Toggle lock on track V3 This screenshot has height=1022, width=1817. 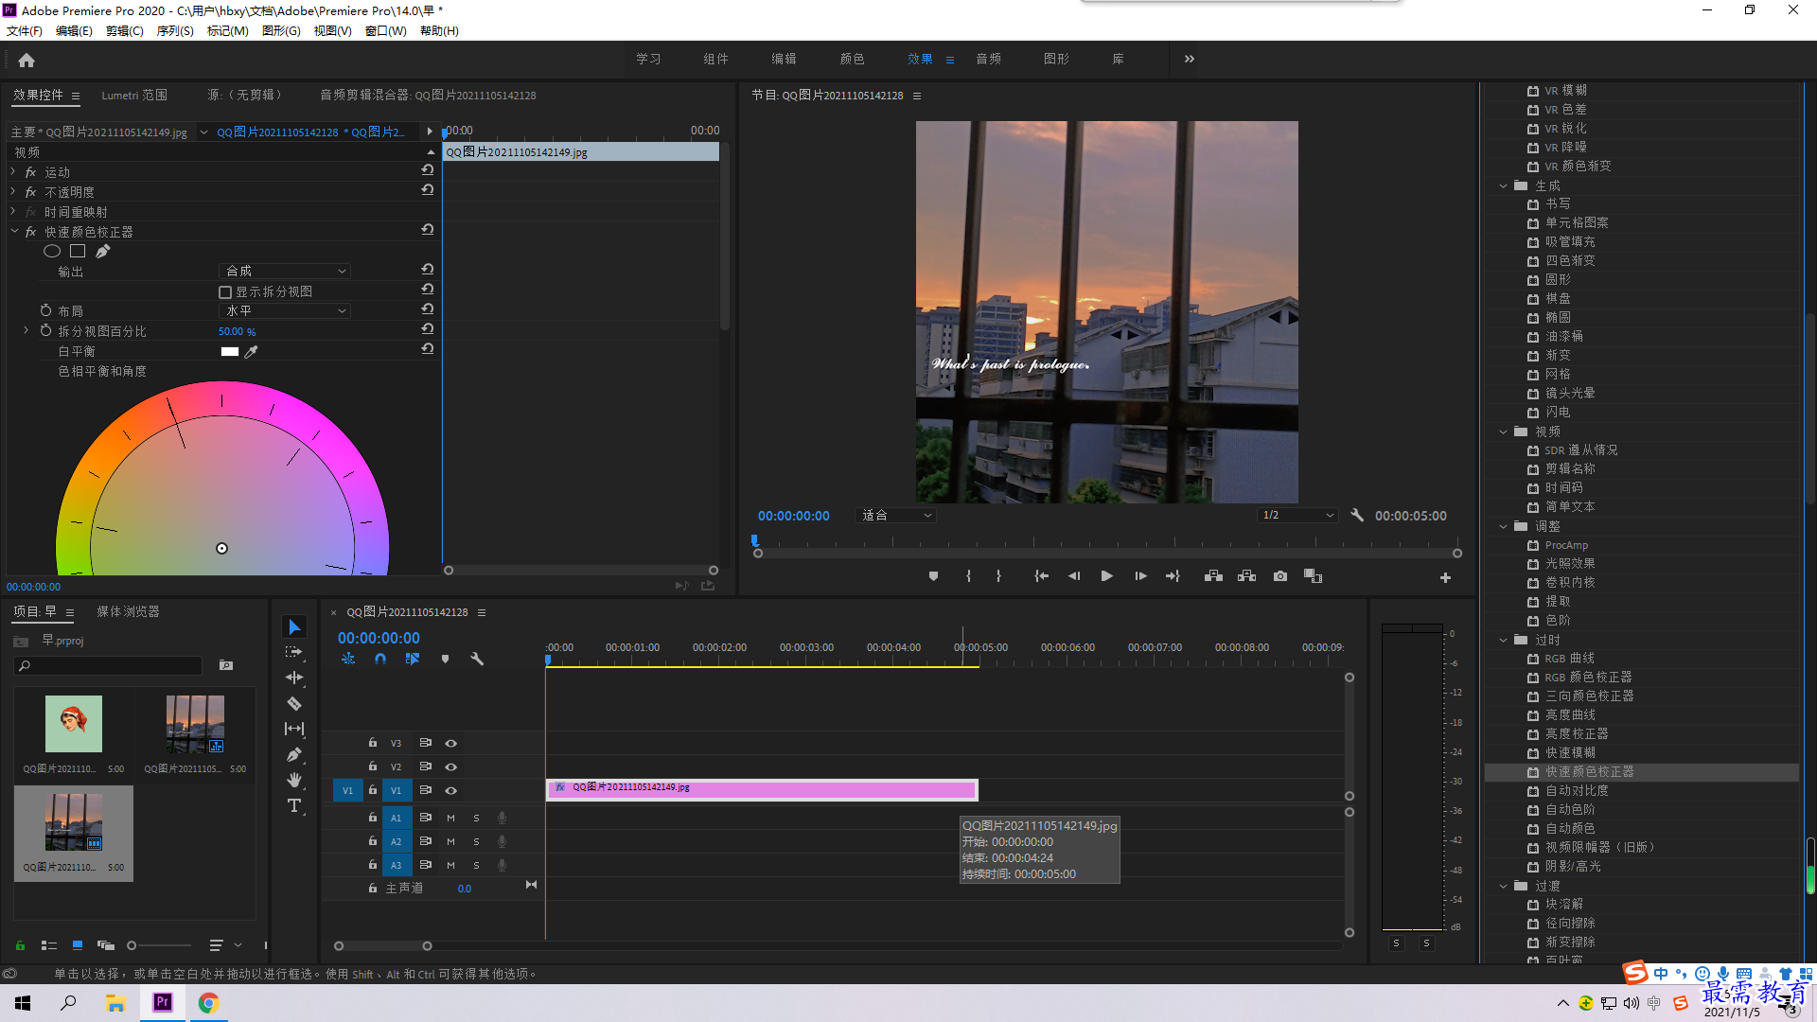(x=373, y=743)
